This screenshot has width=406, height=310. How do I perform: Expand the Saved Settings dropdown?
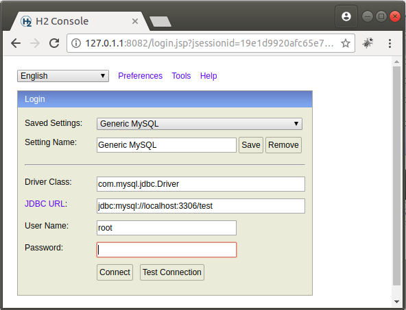tap(200, 124)
